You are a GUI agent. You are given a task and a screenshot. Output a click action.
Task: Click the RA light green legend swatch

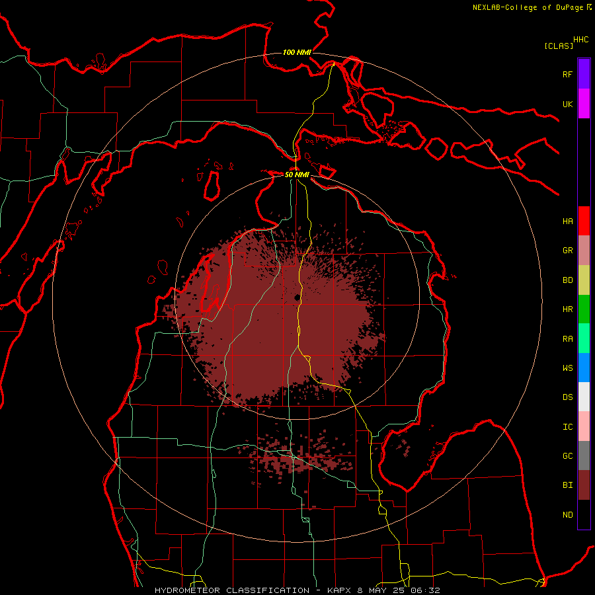(x=584, y=338)
